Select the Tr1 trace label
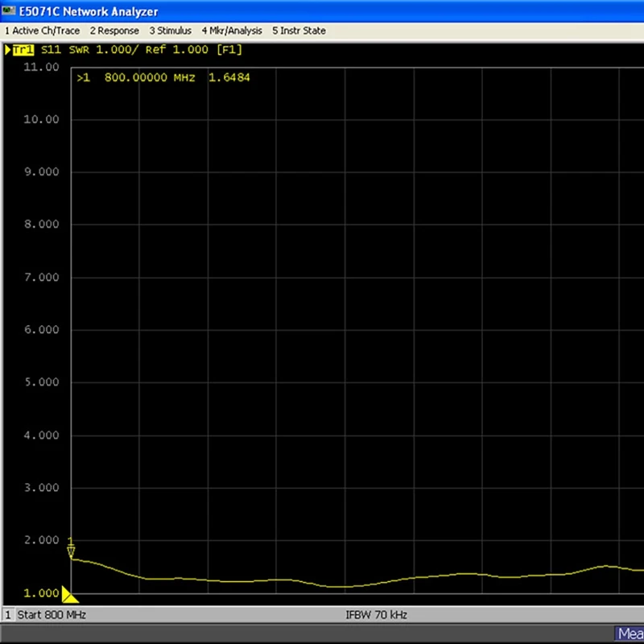 [23, 50]
